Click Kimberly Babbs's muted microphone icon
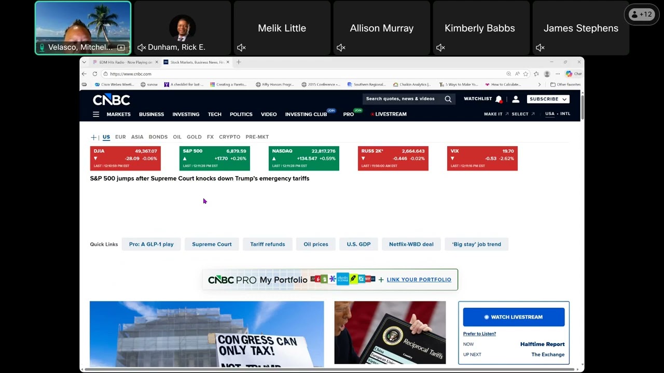664x373 pixels. (x=440, y=48)
